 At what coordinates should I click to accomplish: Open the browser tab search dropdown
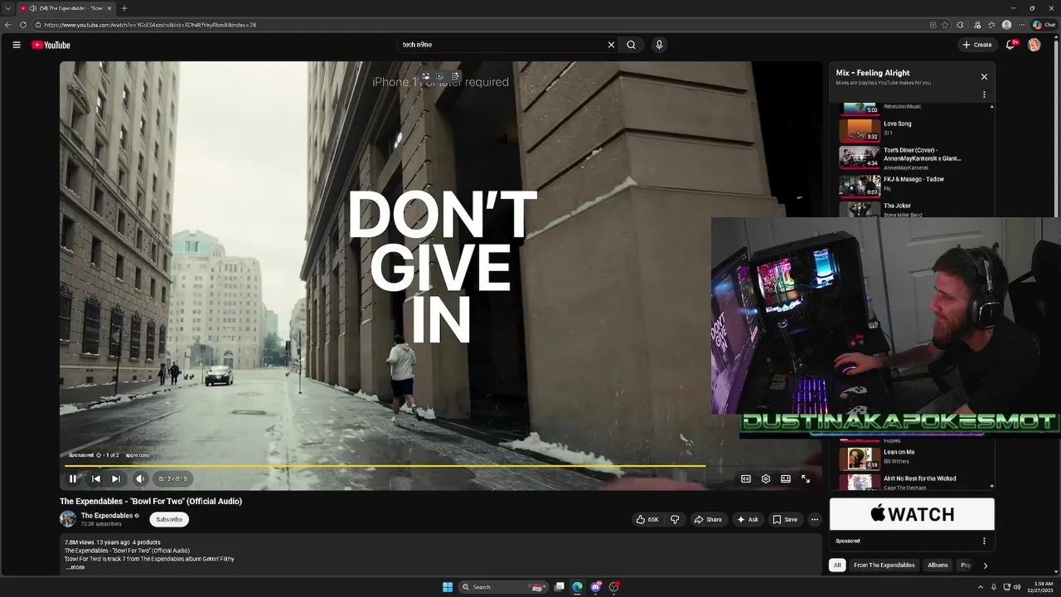point(7,8)
